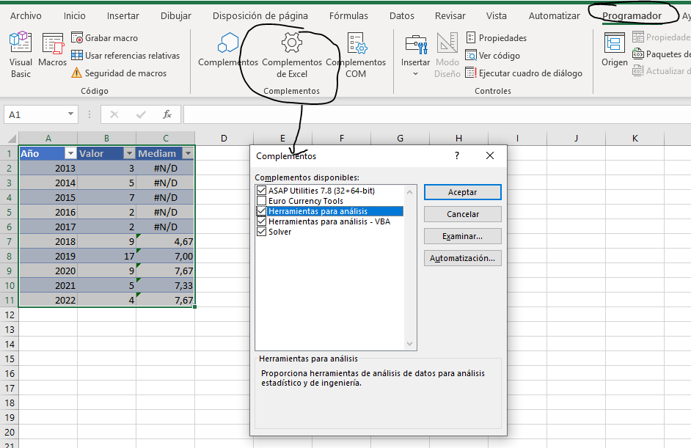Open the Valor column filter dropdown
Image resolution: width=691 pixels, height=448 pixels.
(x=129, y=153)
